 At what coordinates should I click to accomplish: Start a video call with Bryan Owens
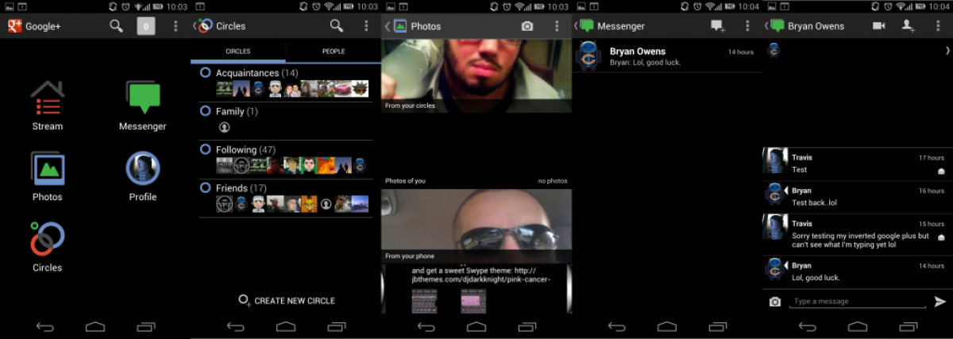pyautogui.click(x=878, y=26)
